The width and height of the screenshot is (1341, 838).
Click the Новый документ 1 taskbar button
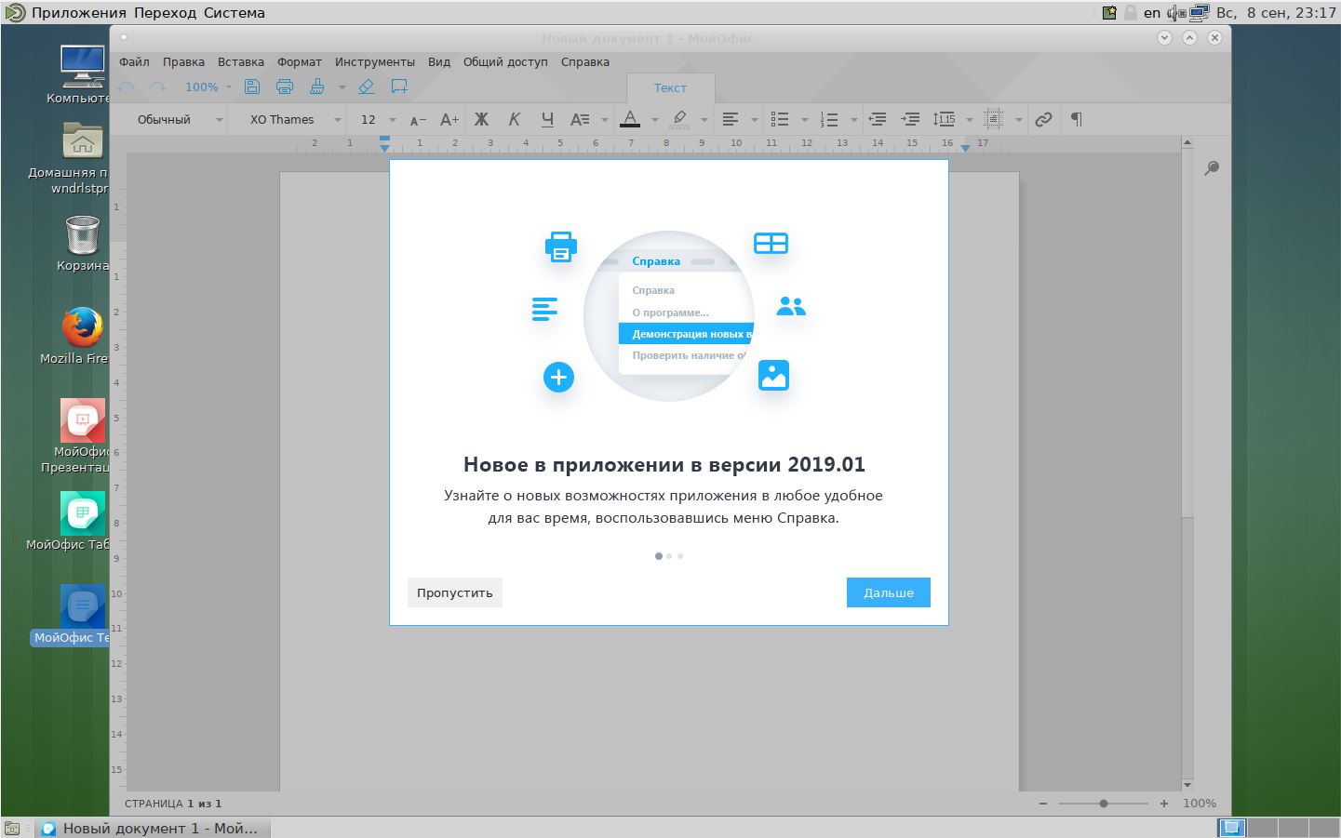tap(154, 828)
